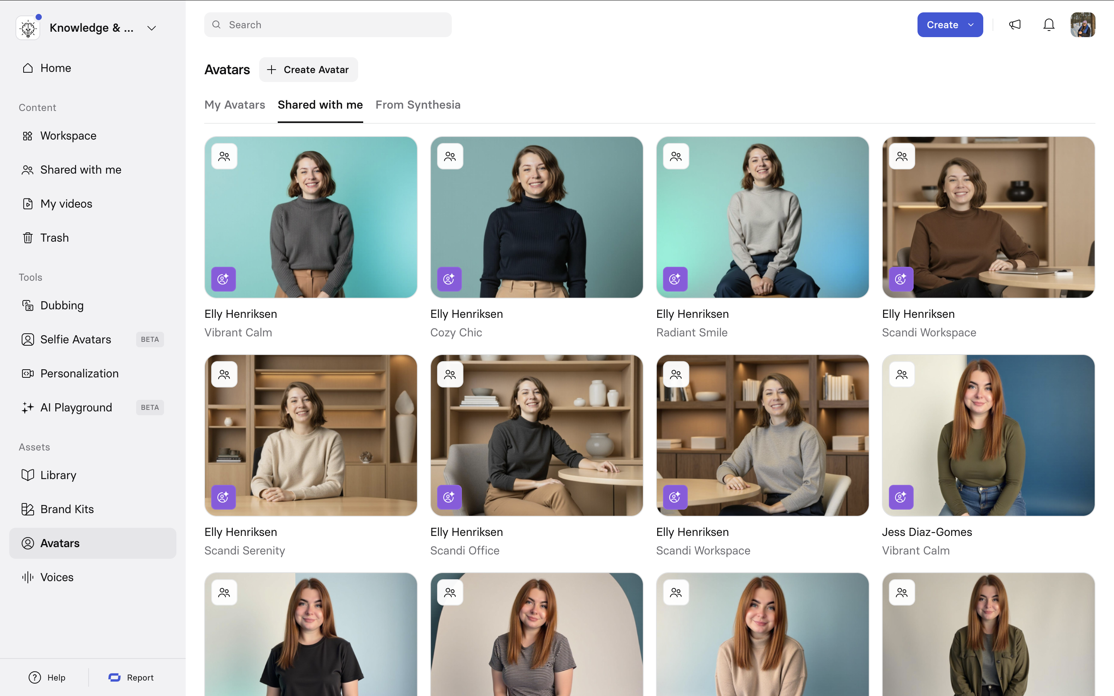The height and width of the screenshot is (696, 1114).
Task: Click the purple AI badge on Vibrant Calm avatar
Action: coord(223,279)
